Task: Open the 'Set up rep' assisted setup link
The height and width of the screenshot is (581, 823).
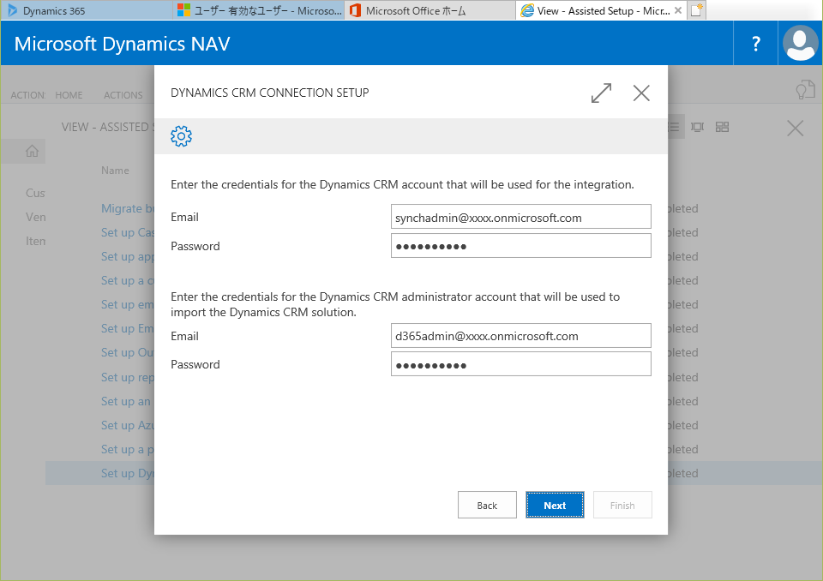Action: point(128,377)
